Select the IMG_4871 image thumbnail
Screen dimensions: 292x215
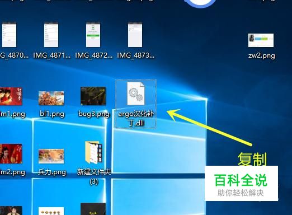(x=51, y=35)
